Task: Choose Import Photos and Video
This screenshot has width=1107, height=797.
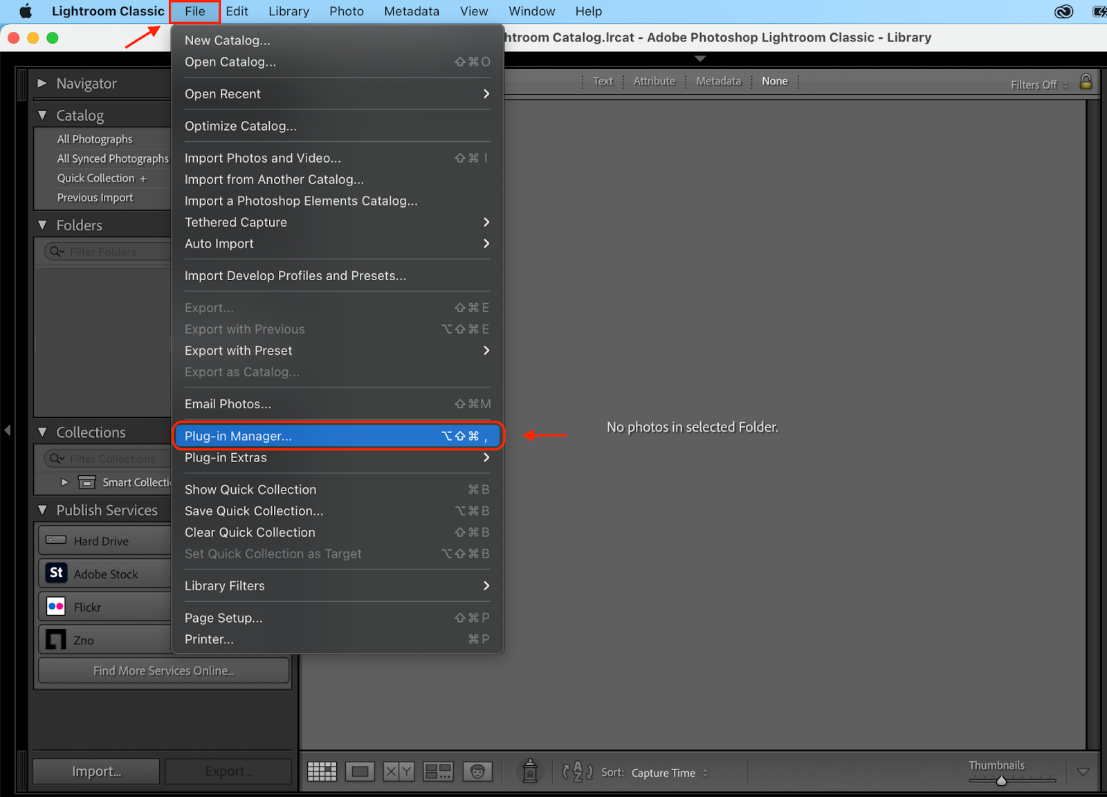Action: click(x=338, y=158)
